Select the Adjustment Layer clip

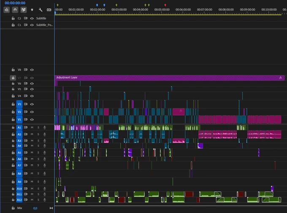[x=170, y=78]
